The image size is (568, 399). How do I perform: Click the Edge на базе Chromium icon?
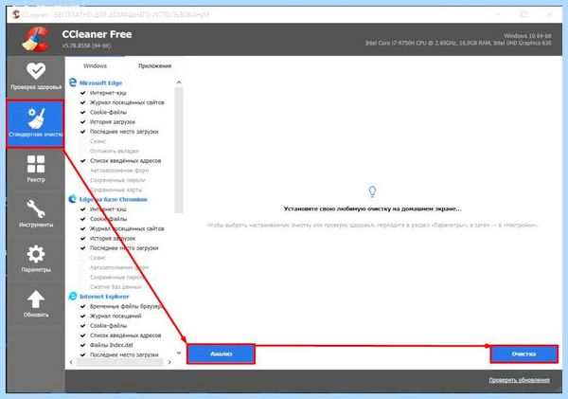[x=73, y=199]
